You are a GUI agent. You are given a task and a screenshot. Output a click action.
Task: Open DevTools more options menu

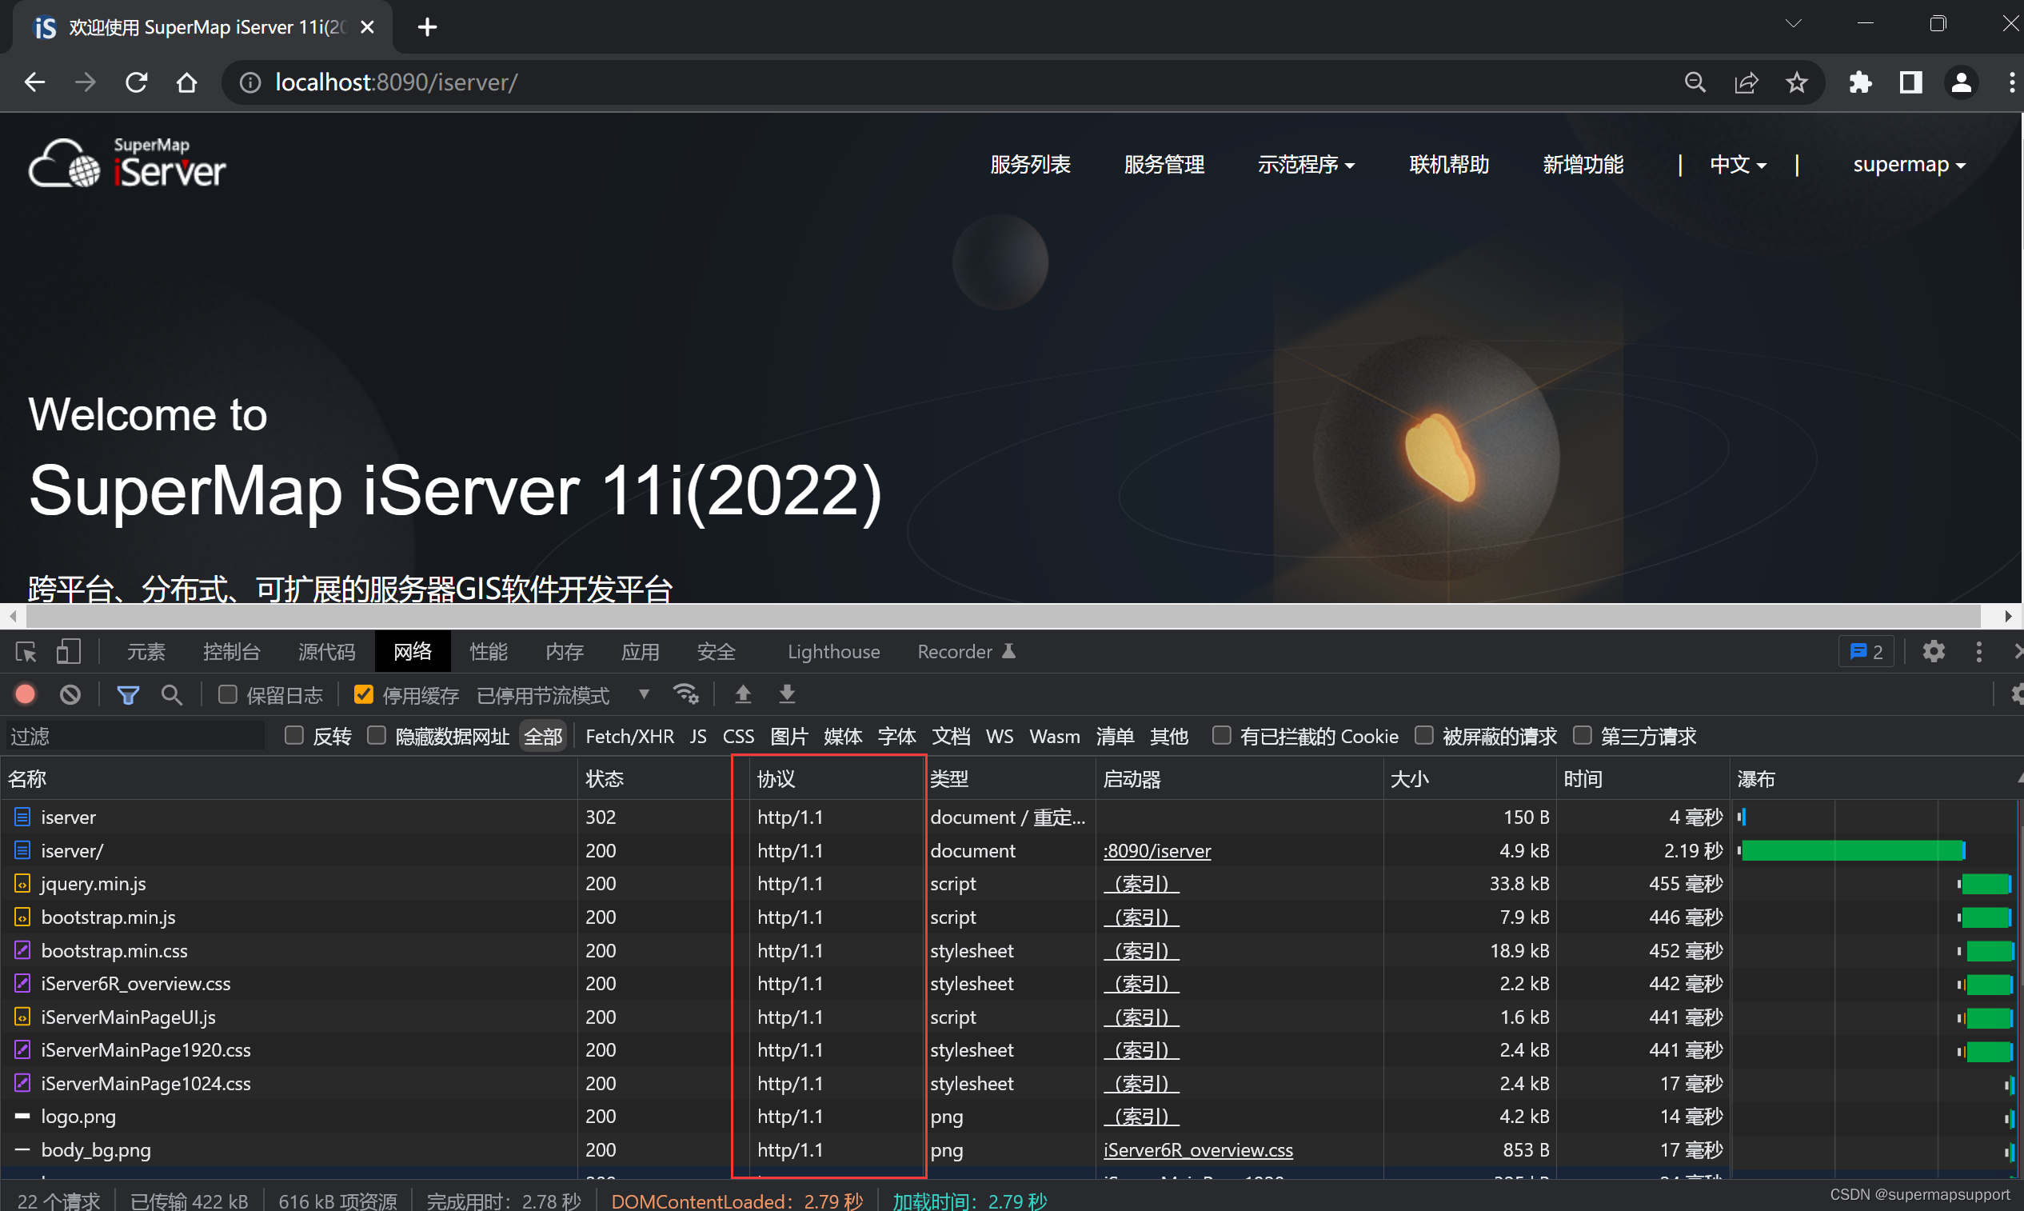pos(1978,652)
